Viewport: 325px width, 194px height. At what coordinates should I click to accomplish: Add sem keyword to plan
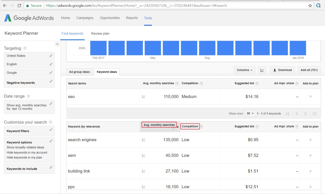310,155
